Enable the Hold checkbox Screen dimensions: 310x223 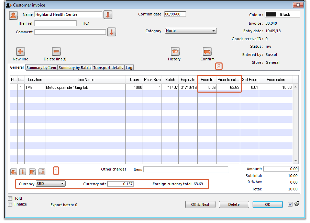pos(10,198)
